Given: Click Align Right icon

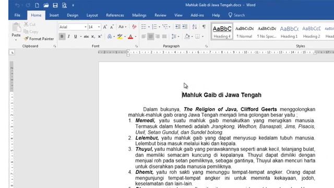Looking at the screenshot, I should [158, 37].
